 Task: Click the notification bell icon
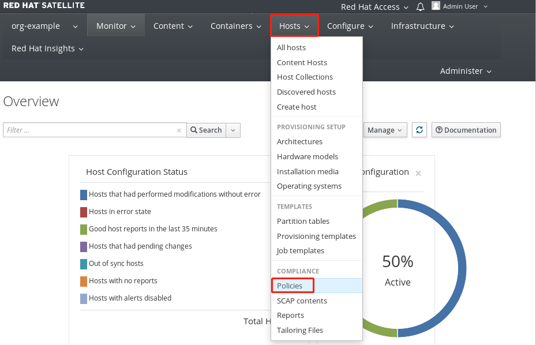pos(420,7)
